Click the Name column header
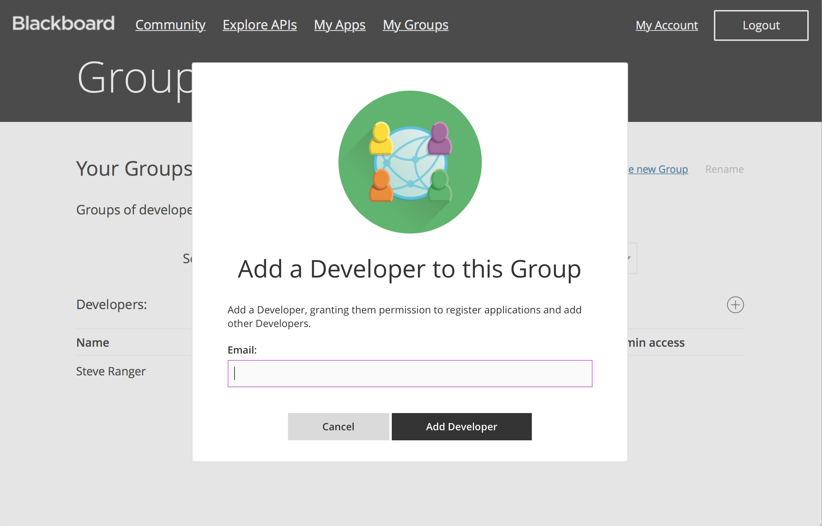This screenshot has height=526, width=822. pos(93,343)
